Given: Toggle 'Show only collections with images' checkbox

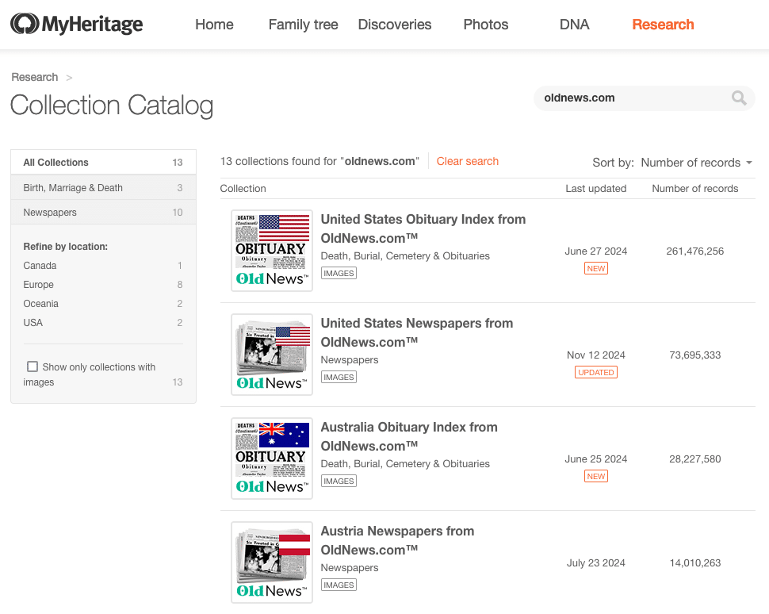Looking at the screenshot, I should [33, 366].
